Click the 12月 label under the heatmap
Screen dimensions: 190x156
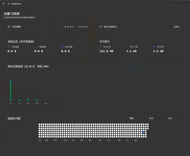(65, 140)
